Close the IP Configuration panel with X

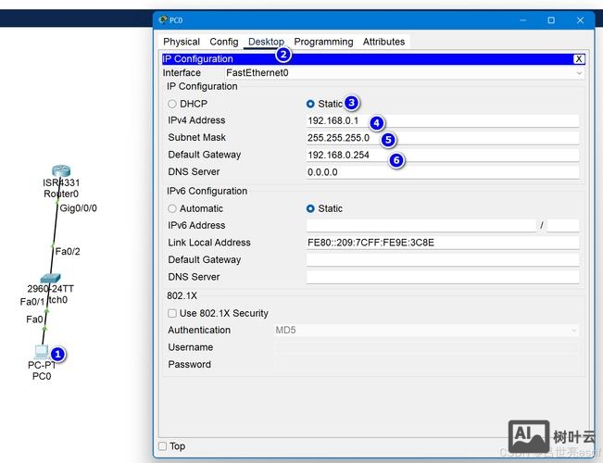click(x=579, y=59)
